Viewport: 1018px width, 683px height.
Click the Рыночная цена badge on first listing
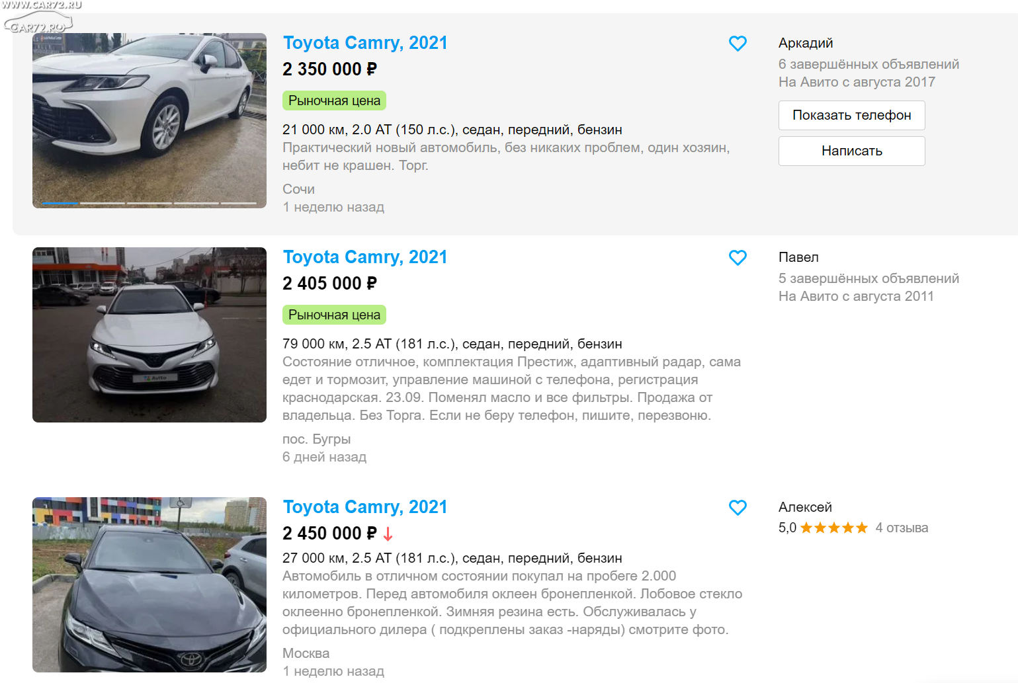pos(334,100)
